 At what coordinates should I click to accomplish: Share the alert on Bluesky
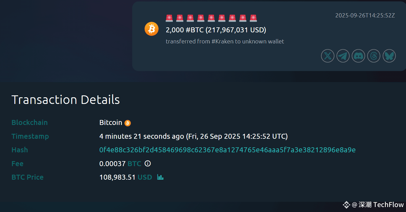pos(389,56)
